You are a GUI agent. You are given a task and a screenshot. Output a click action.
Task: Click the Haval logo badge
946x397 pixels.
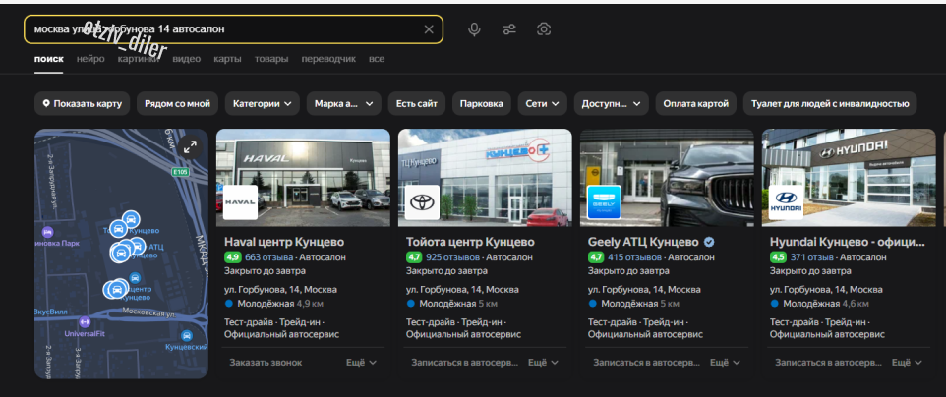240,202
